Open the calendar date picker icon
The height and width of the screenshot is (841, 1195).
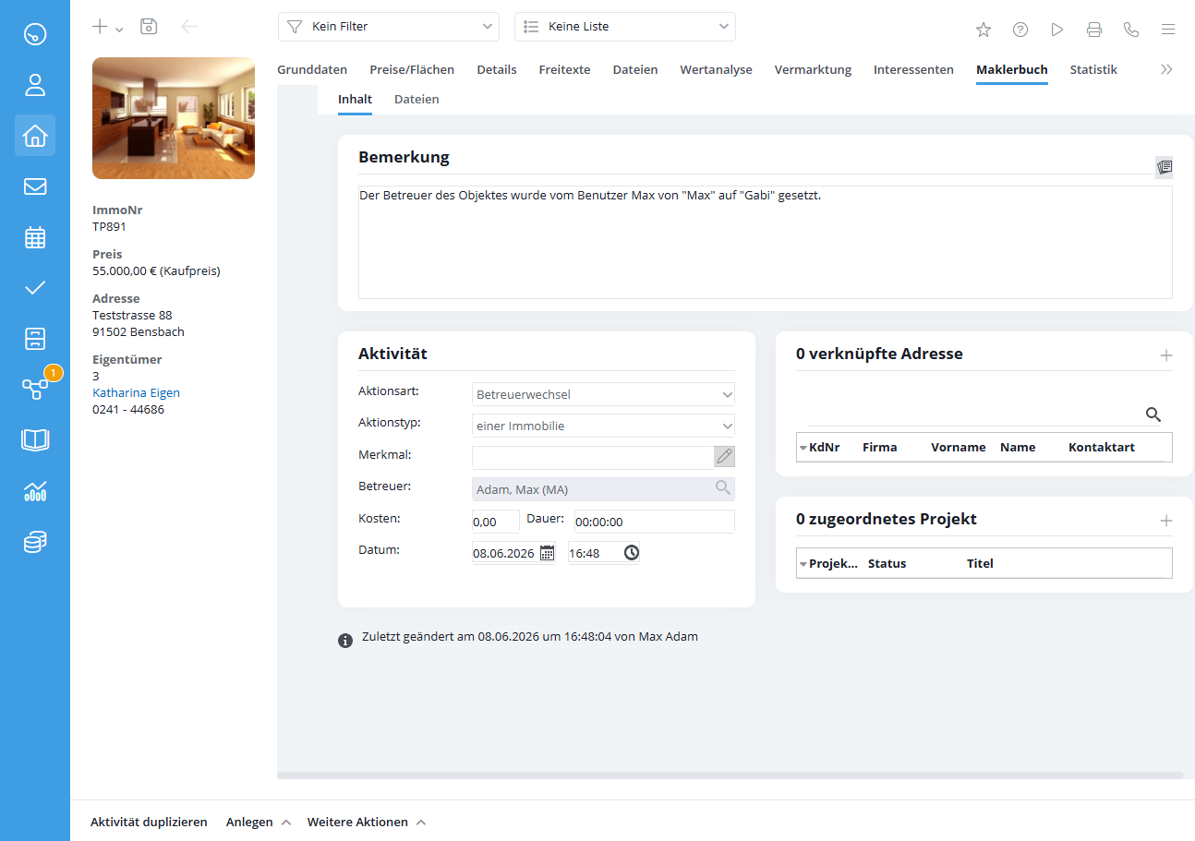pos(548,553)
